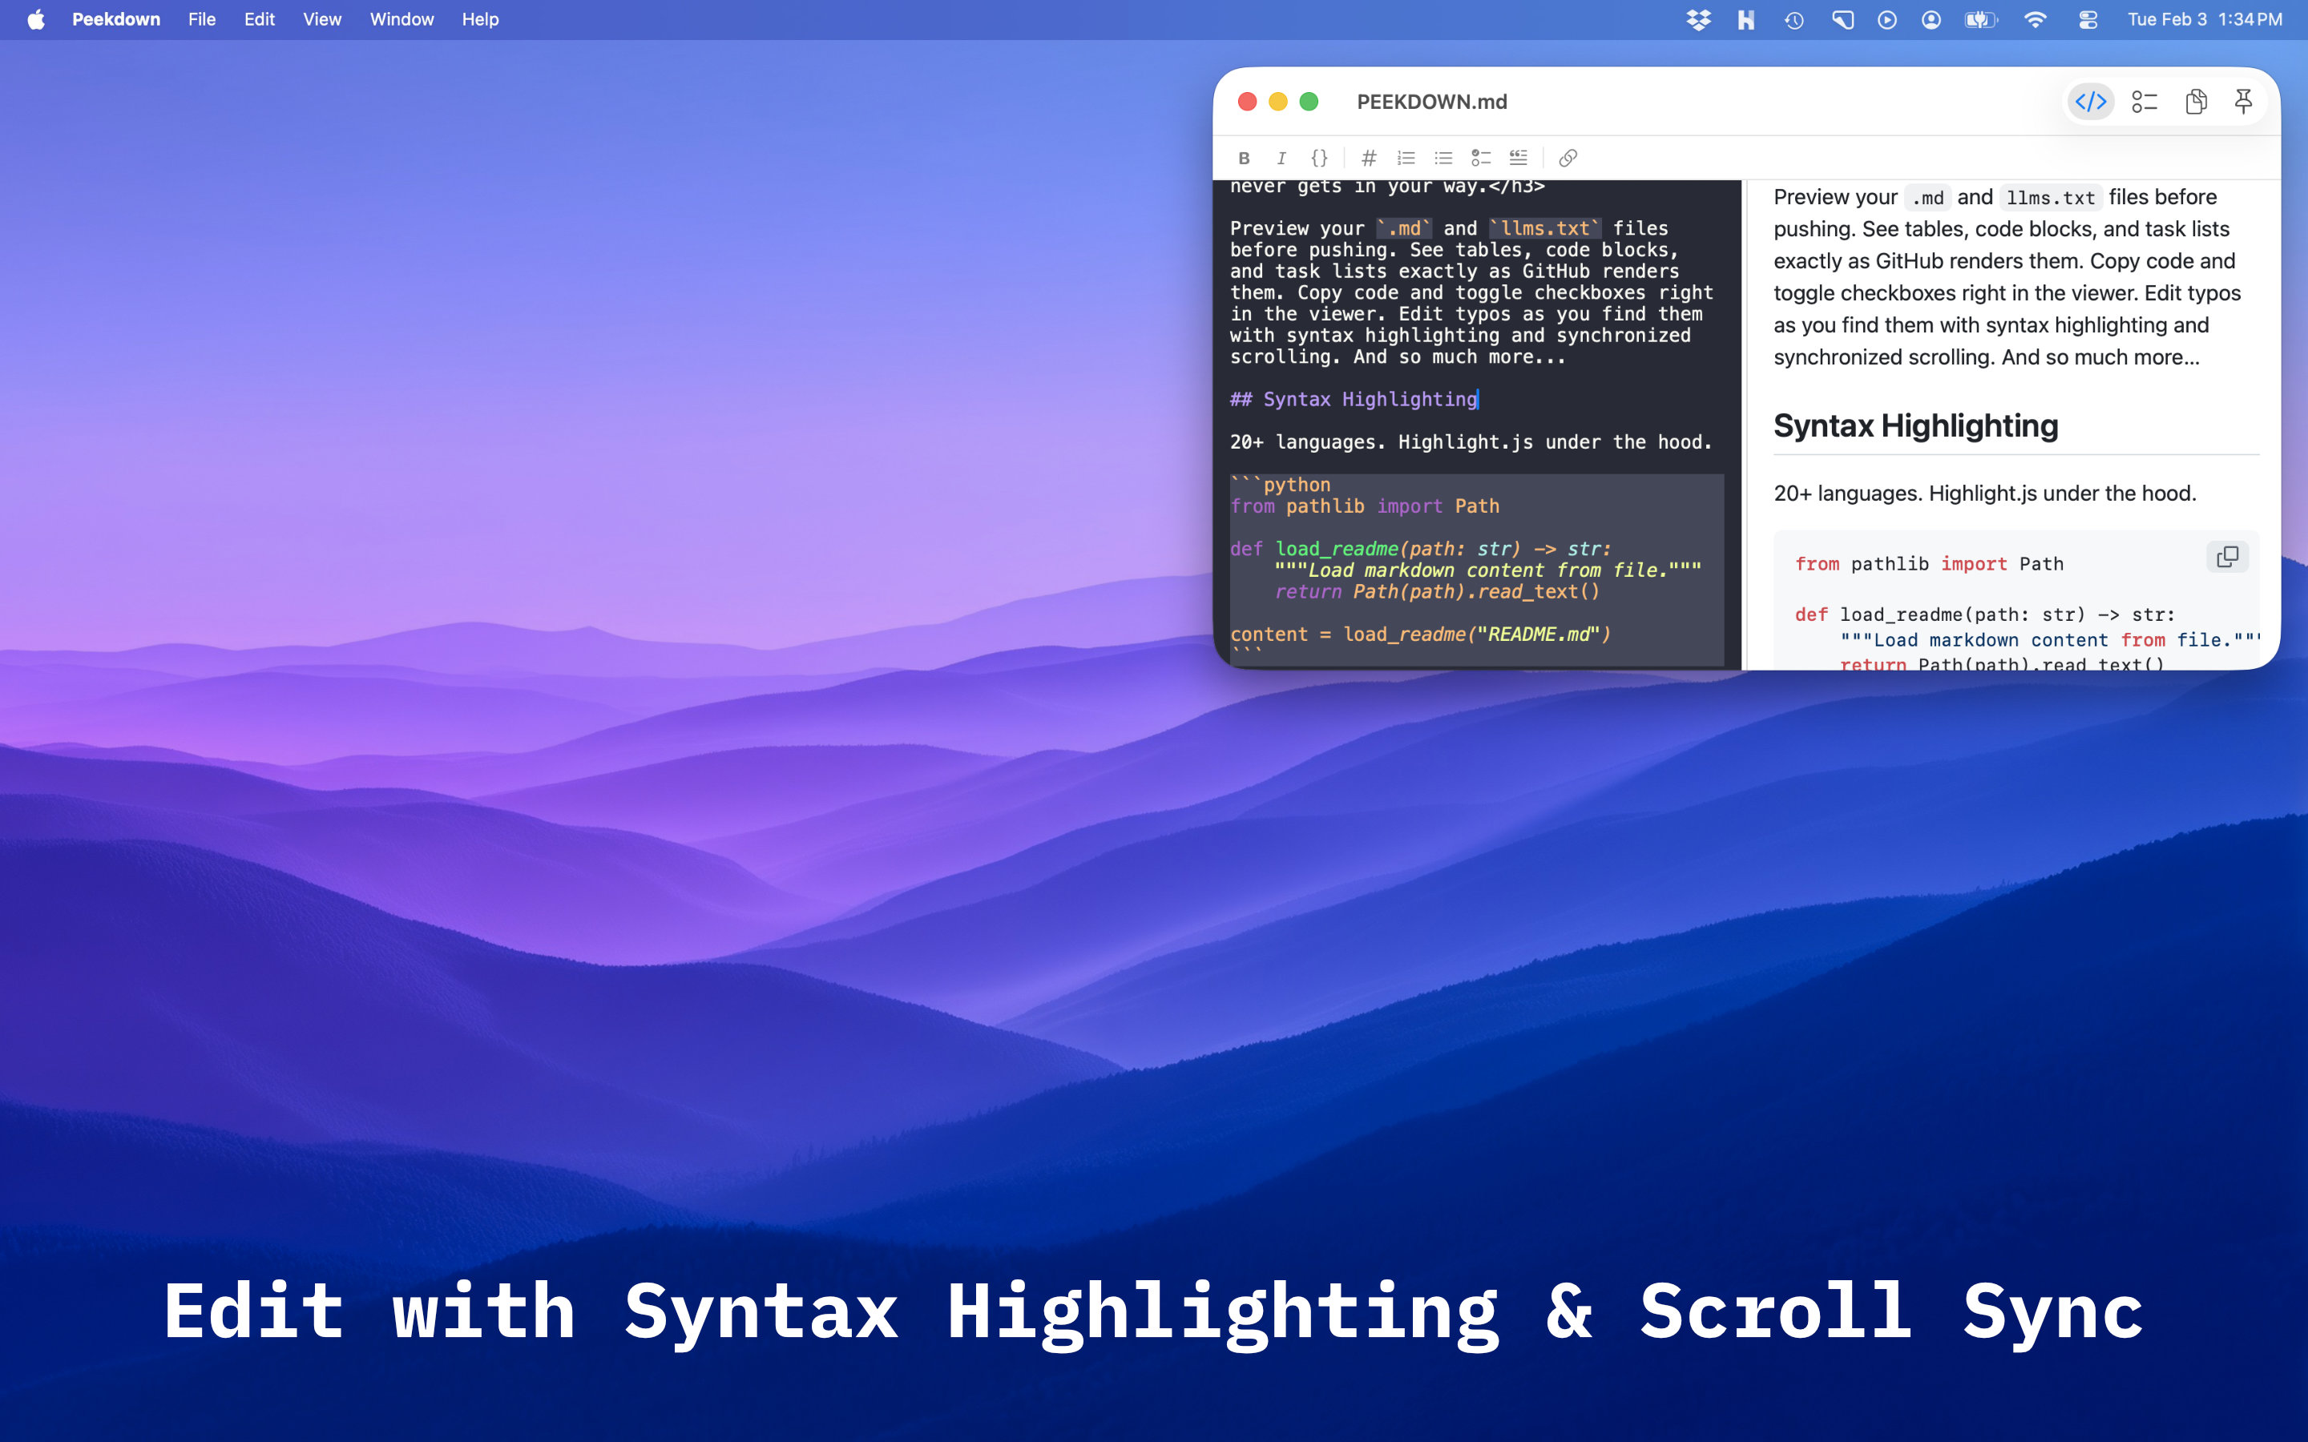Pin the window on top
This screenshot has width=2308, height=1442.
coord(2243,102)
